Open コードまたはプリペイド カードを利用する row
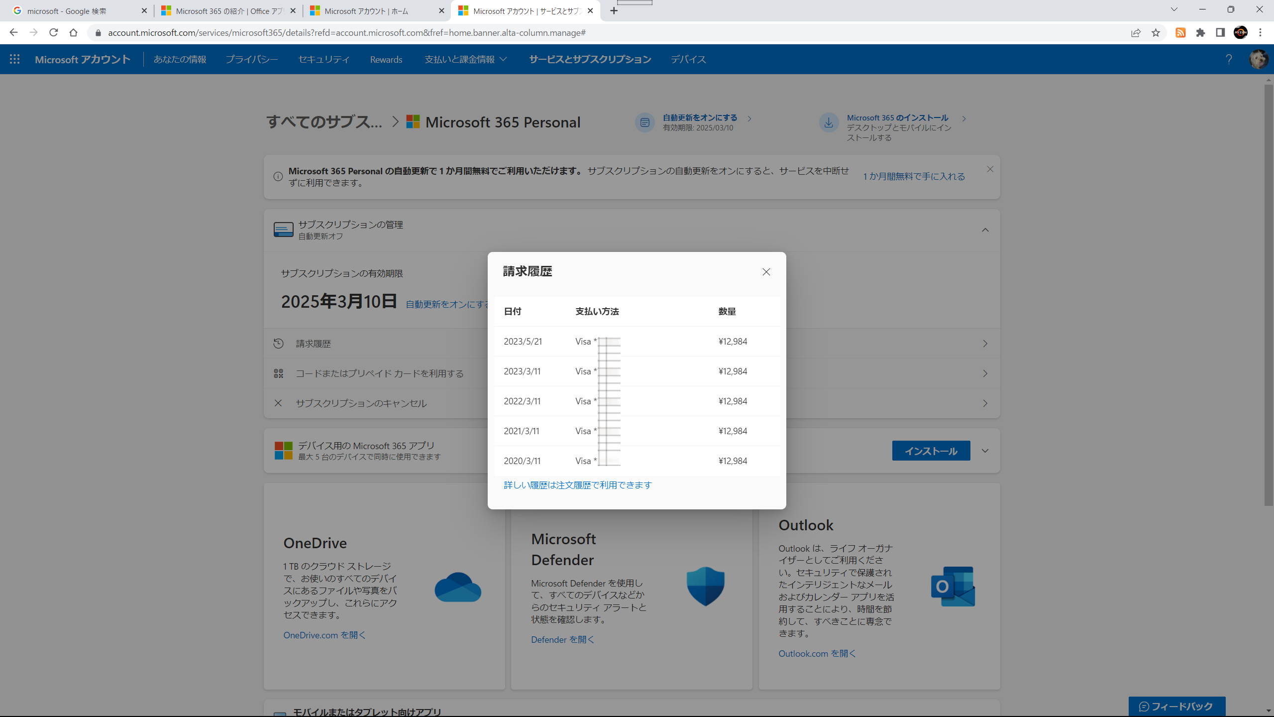Image resolution: width=1274 pixels, height=717 pixels. click(x=632, y=373)
